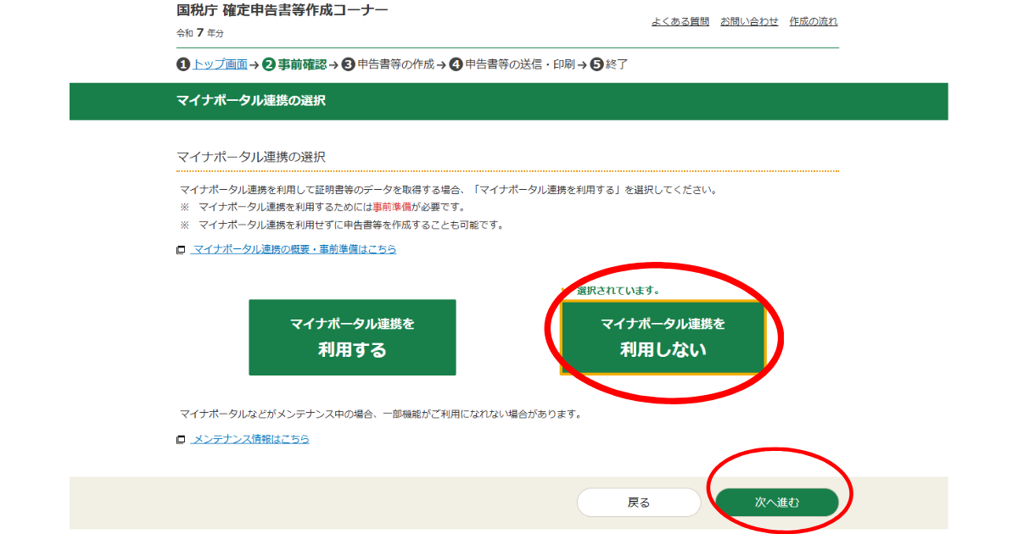Click the step 4 number icon
Viewport: 1018px width, 534px height.
(x=456, y=64)
